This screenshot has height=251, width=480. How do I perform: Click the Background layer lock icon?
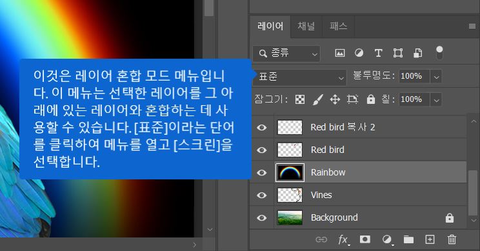(450, 217)
